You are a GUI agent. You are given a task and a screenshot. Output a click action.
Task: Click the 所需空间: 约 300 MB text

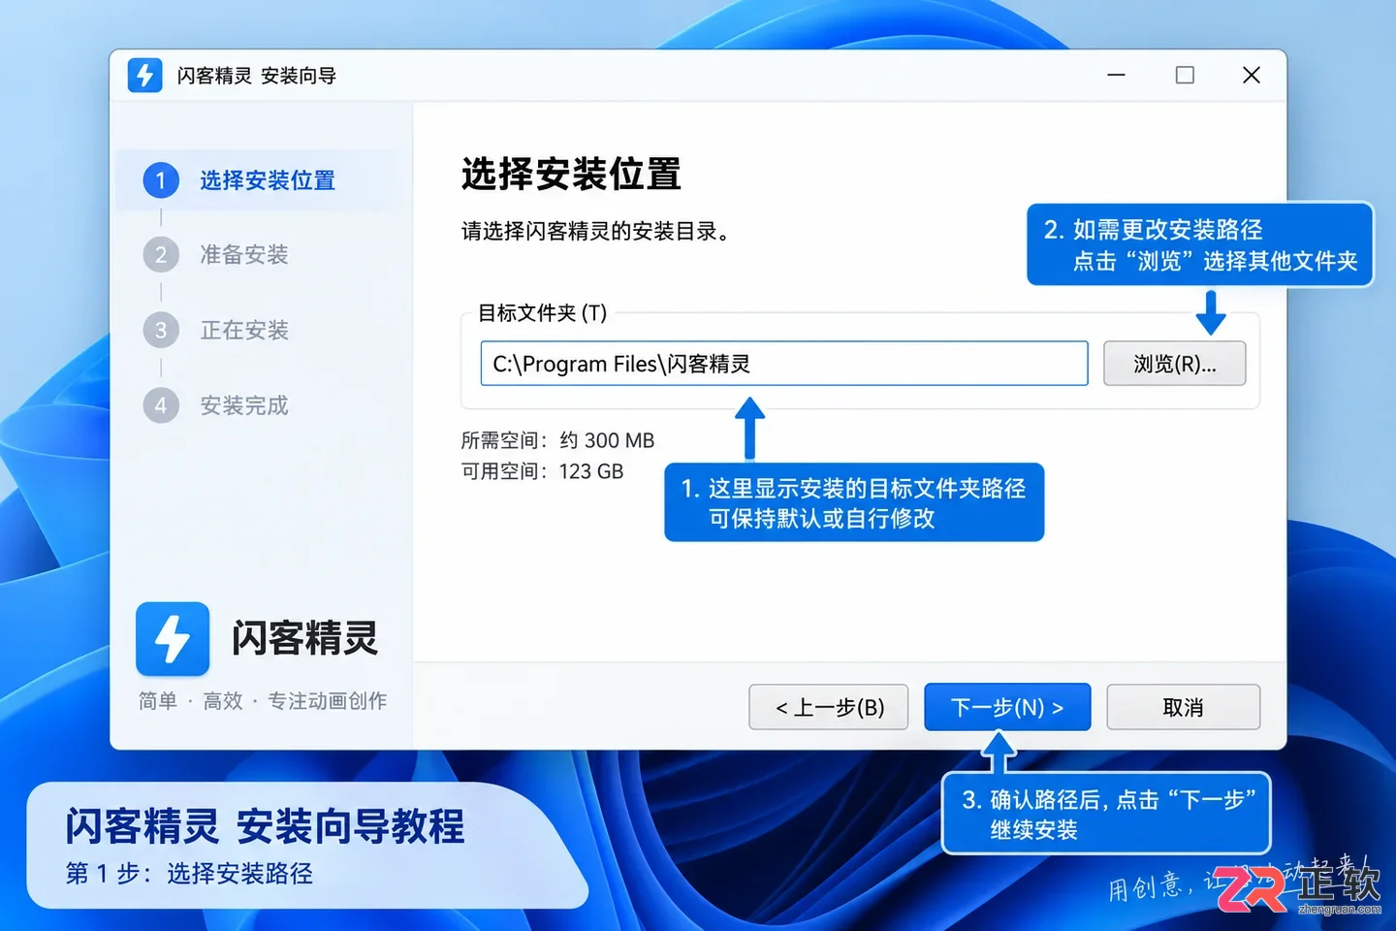click(x=557, y=440)
